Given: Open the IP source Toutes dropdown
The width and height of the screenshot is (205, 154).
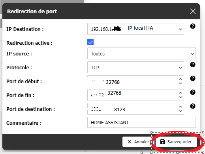Looking at the screenshot, I should [192, 53].
